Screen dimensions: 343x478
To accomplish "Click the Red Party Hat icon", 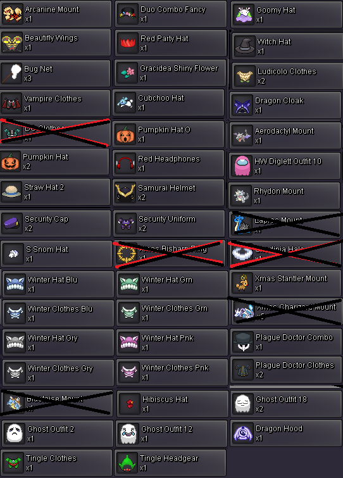I will tap(127, 43).
